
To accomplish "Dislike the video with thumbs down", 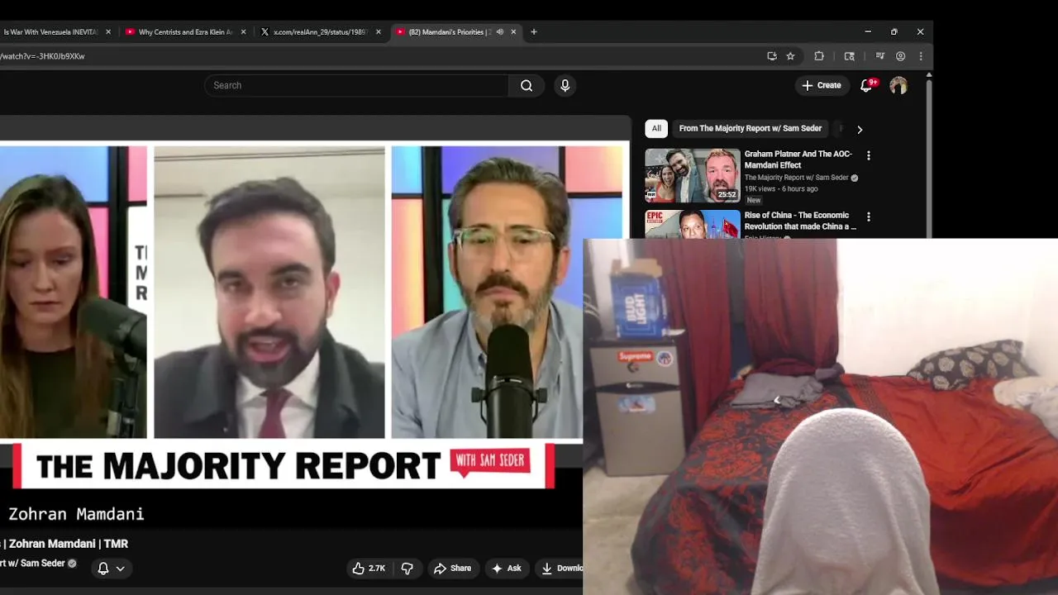I will (x=407, y=569).
